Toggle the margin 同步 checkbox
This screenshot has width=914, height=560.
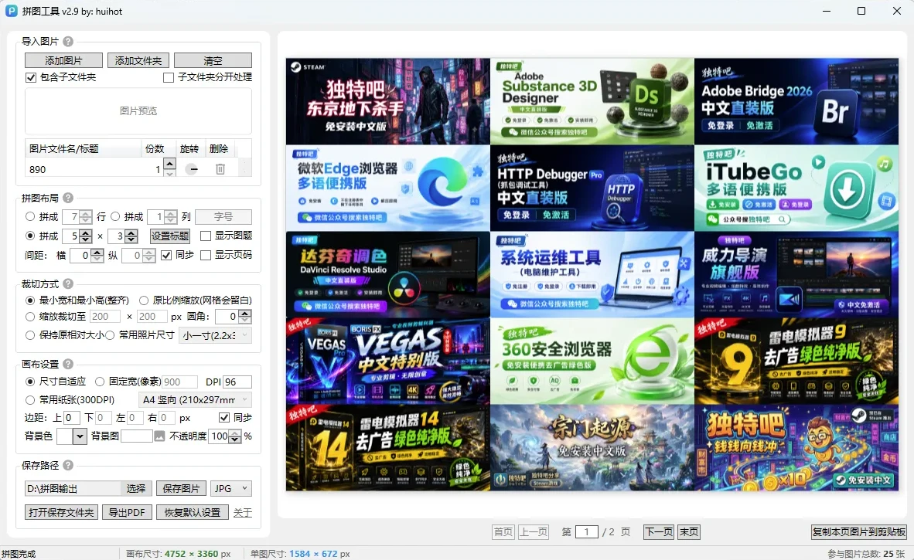[x=223, y=418]
